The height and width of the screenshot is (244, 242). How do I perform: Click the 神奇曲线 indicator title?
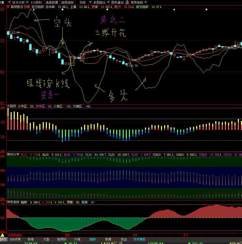pyautogui.click(x=13, y=202)
